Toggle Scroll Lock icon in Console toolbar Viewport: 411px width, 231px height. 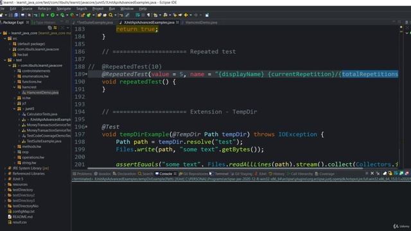click(x=390, y=173)
